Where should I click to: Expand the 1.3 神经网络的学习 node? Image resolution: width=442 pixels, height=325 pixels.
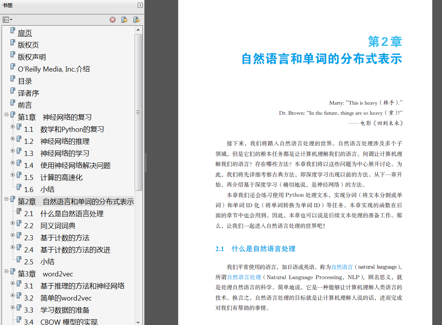(x=13, y=151)
